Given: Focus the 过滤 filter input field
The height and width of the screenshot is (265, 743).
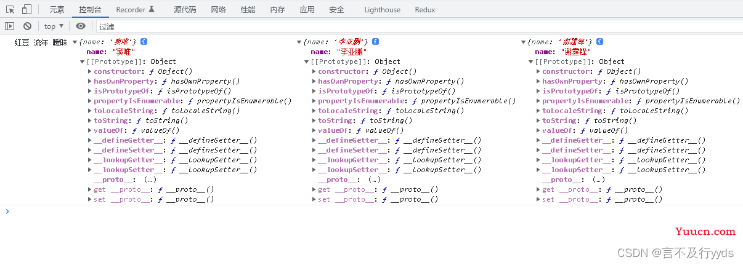Looking at the screenshot, I should [x=419, y=26].
